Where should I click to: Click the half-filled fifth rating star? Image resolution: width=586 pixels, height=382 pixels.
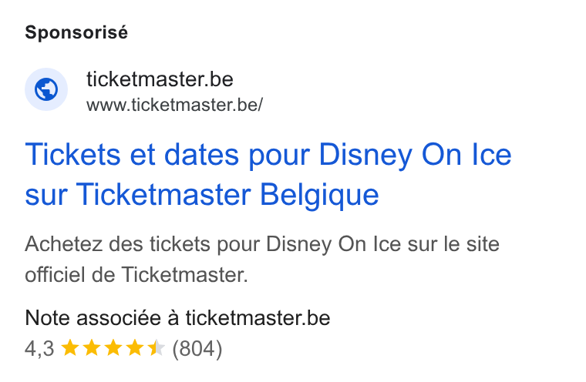(x=157, y=348)
